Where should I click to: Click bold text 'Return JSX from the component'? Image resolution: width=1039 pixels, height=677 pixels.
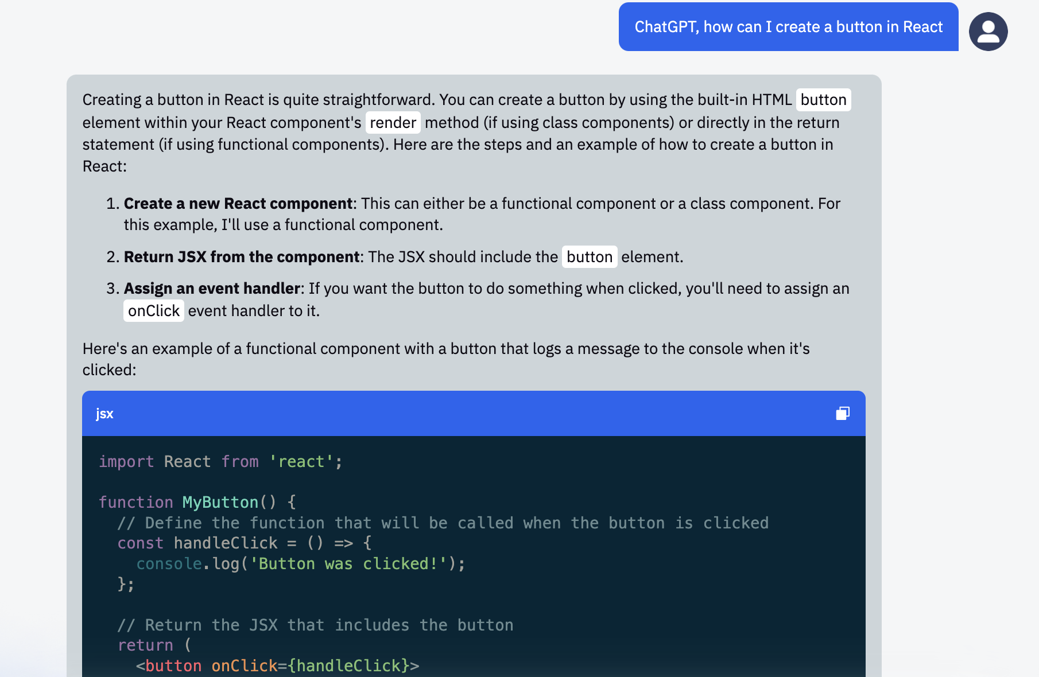[242, 257]
